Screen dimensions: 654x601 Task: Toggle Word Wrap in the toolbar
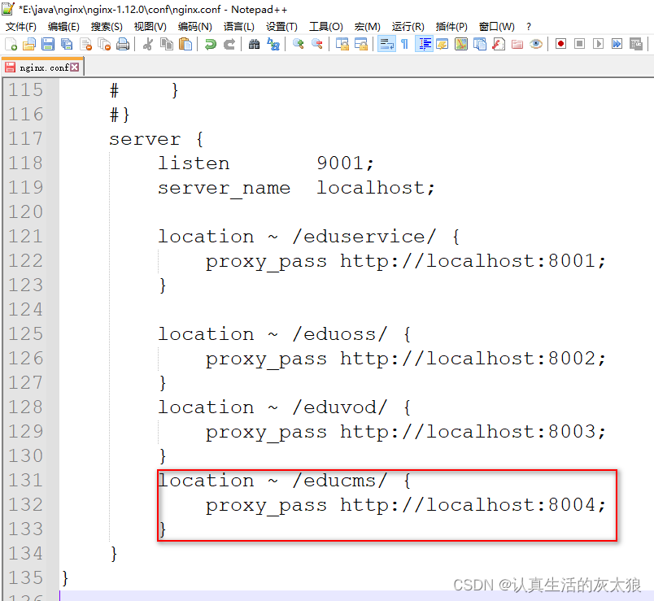coord(386,44)
